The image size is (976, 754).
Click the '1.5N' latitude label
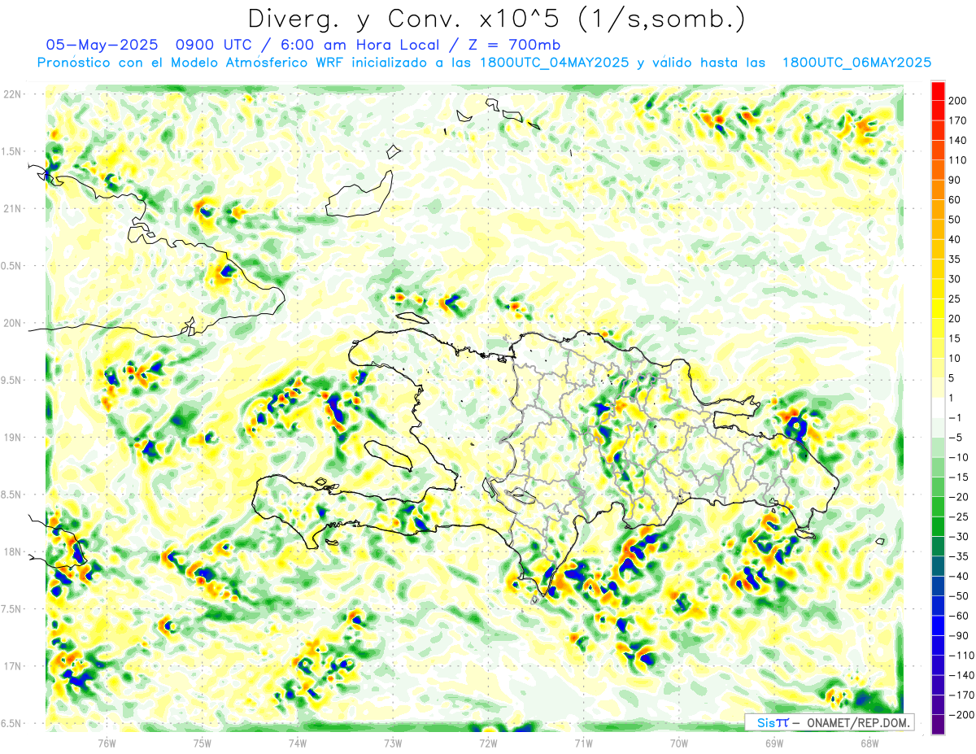(x=12, y=151)
